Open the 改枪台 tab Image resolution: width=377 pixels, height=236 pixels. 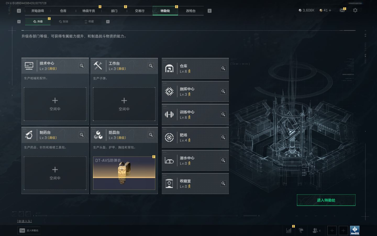[191, 11]
